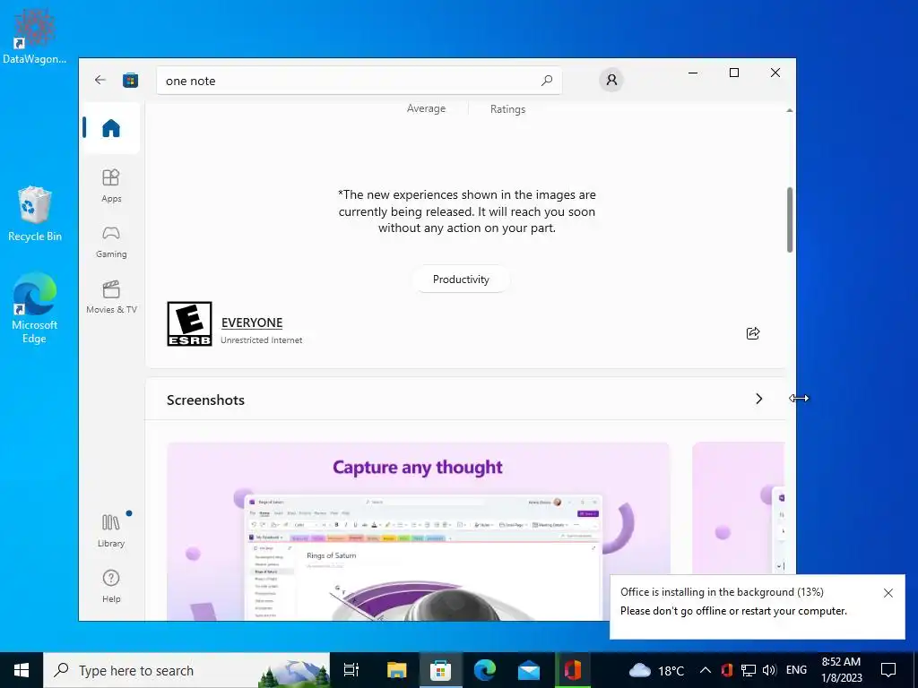
Task: Click the Office installing notification text
Action: 733,601
